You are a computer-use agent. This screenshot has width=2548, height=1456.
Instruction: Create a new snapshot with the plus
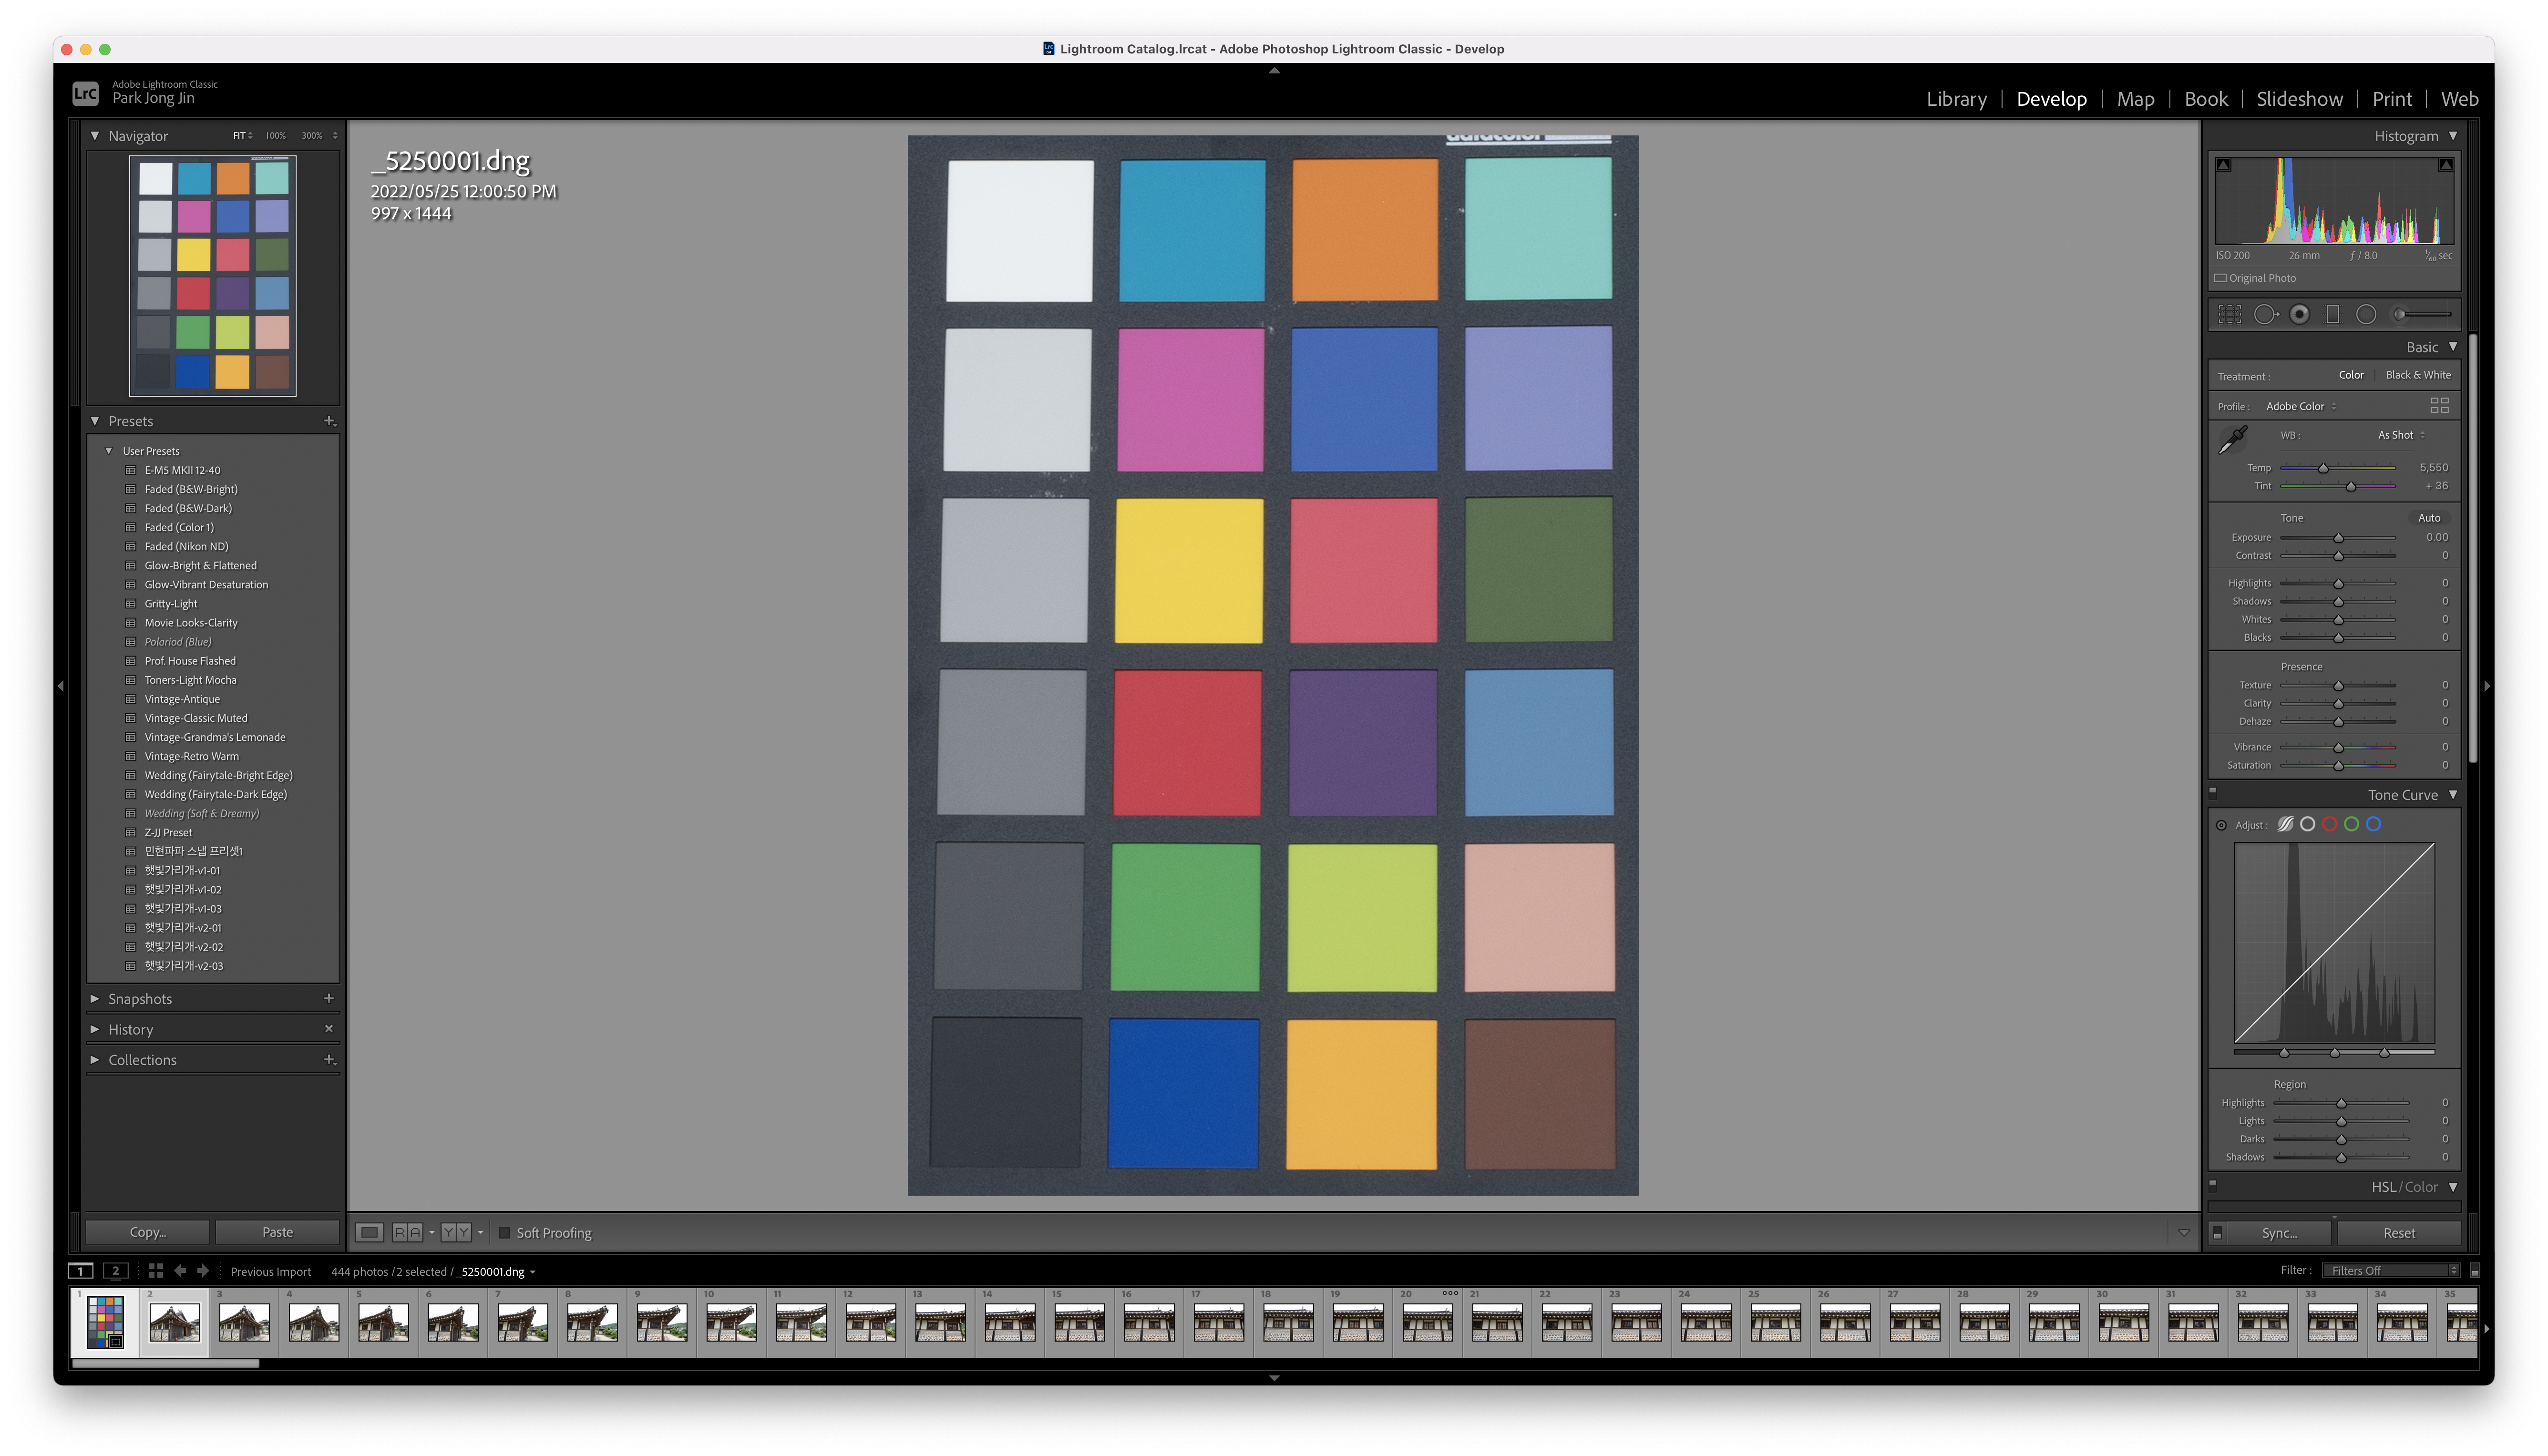click(x=329, y=998)
